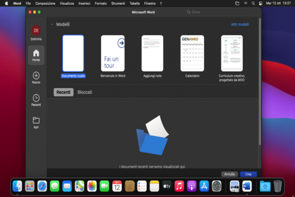Click the Crea button
Image resolution: width=295 pixels, height=197 pixels.
tap(248, 174)
